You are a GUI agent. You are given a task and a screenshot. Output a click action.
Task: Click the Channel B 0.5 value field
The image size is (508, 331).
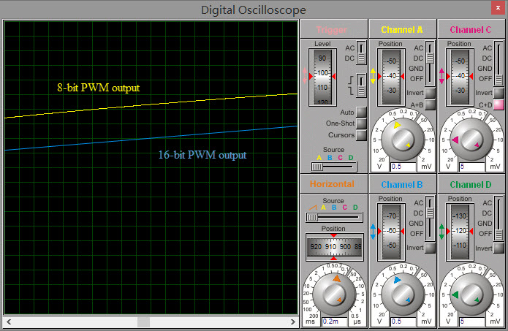click(x=403, y=322)
